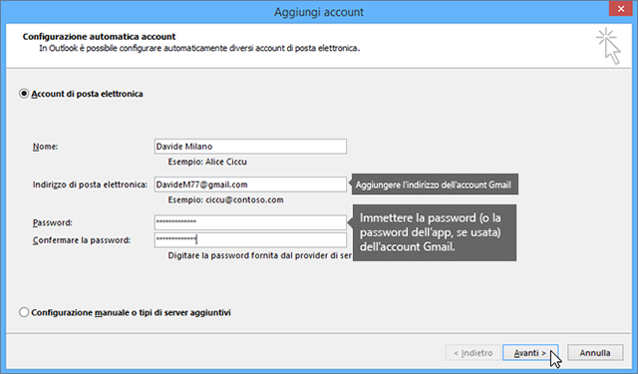Select Account di posta elettronica radio button
This screenshot has height=374, width=638.
point(24,94)
